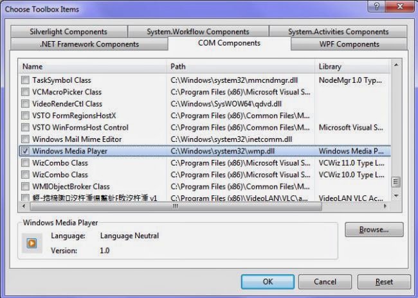Screen dimensions: 418x298
Task: Tick the WMIObjectBroker Class checkbox
Action: coord(25,186)
